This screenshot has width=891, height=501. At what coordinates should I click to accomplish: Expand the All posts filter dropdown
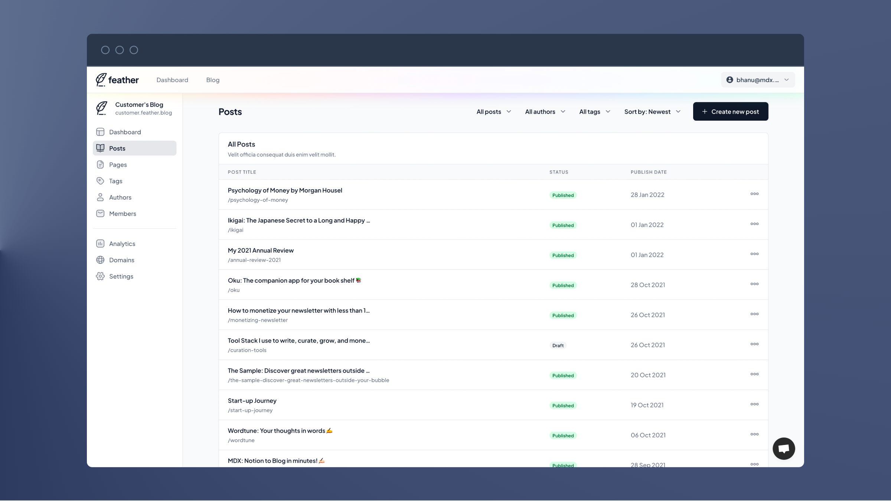(x=494, y=111)
